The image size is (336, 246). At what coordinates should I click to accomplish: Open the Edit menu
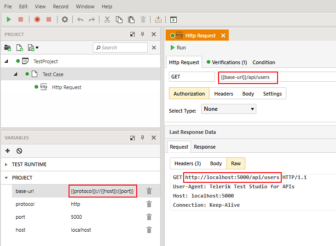pos(23,6)
